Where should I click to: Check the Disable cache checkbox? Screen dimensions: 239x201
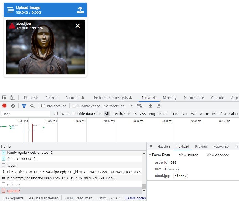click(x=74, y=106)
